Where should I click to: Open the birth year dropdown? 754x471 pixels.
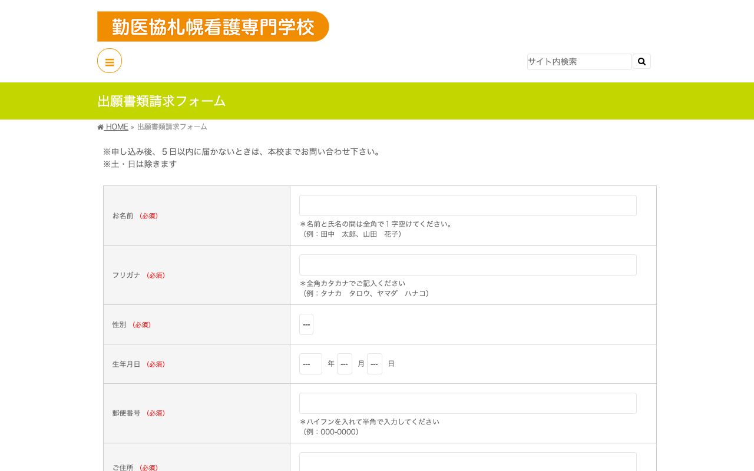tap(310, 364)
